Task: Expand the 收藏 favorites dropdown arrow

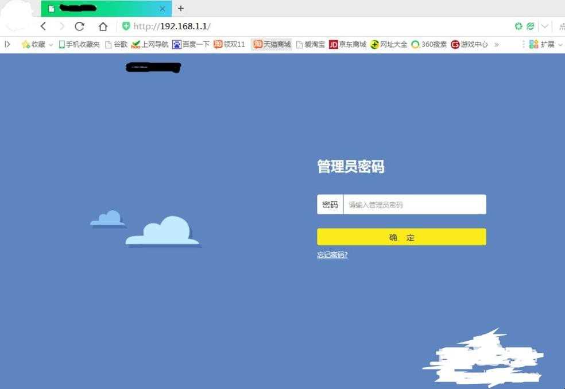Action: (x=51, y=45)
